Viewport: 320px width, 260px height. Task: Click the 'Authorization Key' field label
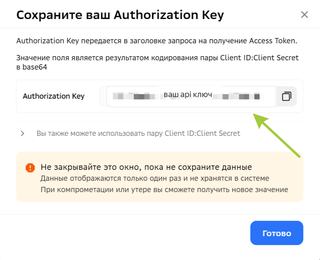(x=53, y=96)
